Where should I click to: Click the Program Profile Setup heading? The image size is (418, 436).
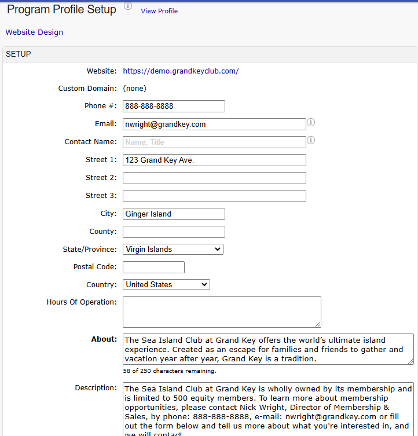pyautogui.click(x=61, y=9)
